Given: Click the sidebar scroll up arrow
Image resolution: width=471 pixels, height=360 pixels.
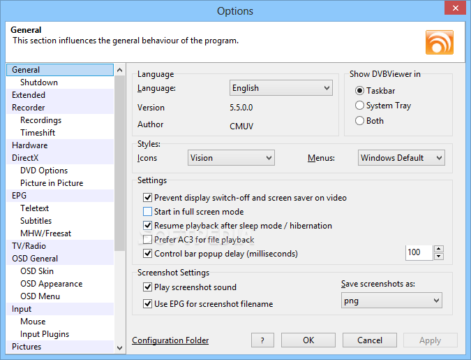Looking at the screenshot, I should click(x=119, y=70).
